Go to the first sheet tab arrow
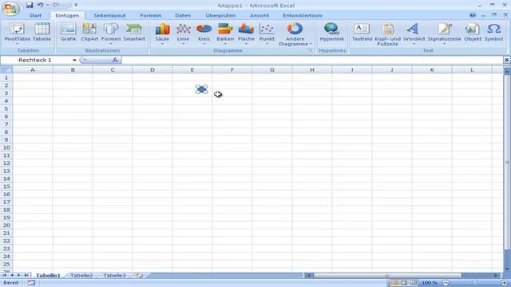The image size is (511, 287). coord(5,275)
